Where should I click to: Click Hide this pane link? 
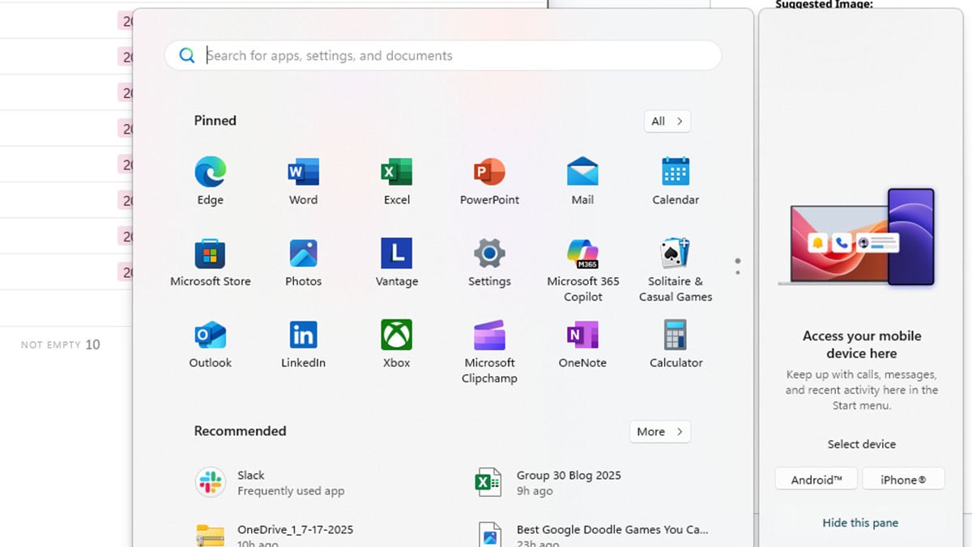(860, 523)
